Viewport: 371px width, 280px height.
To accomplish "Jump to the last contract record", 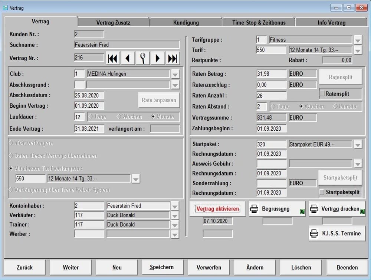I will pyautogui.click(x=173, y=58).
